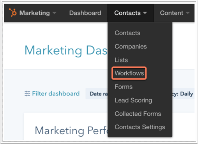Image resolution: width=198 pixels, height=144 pixels.
Task: Go to Forms in the menu
Action: pyautogui.click(x=124, y=87)
